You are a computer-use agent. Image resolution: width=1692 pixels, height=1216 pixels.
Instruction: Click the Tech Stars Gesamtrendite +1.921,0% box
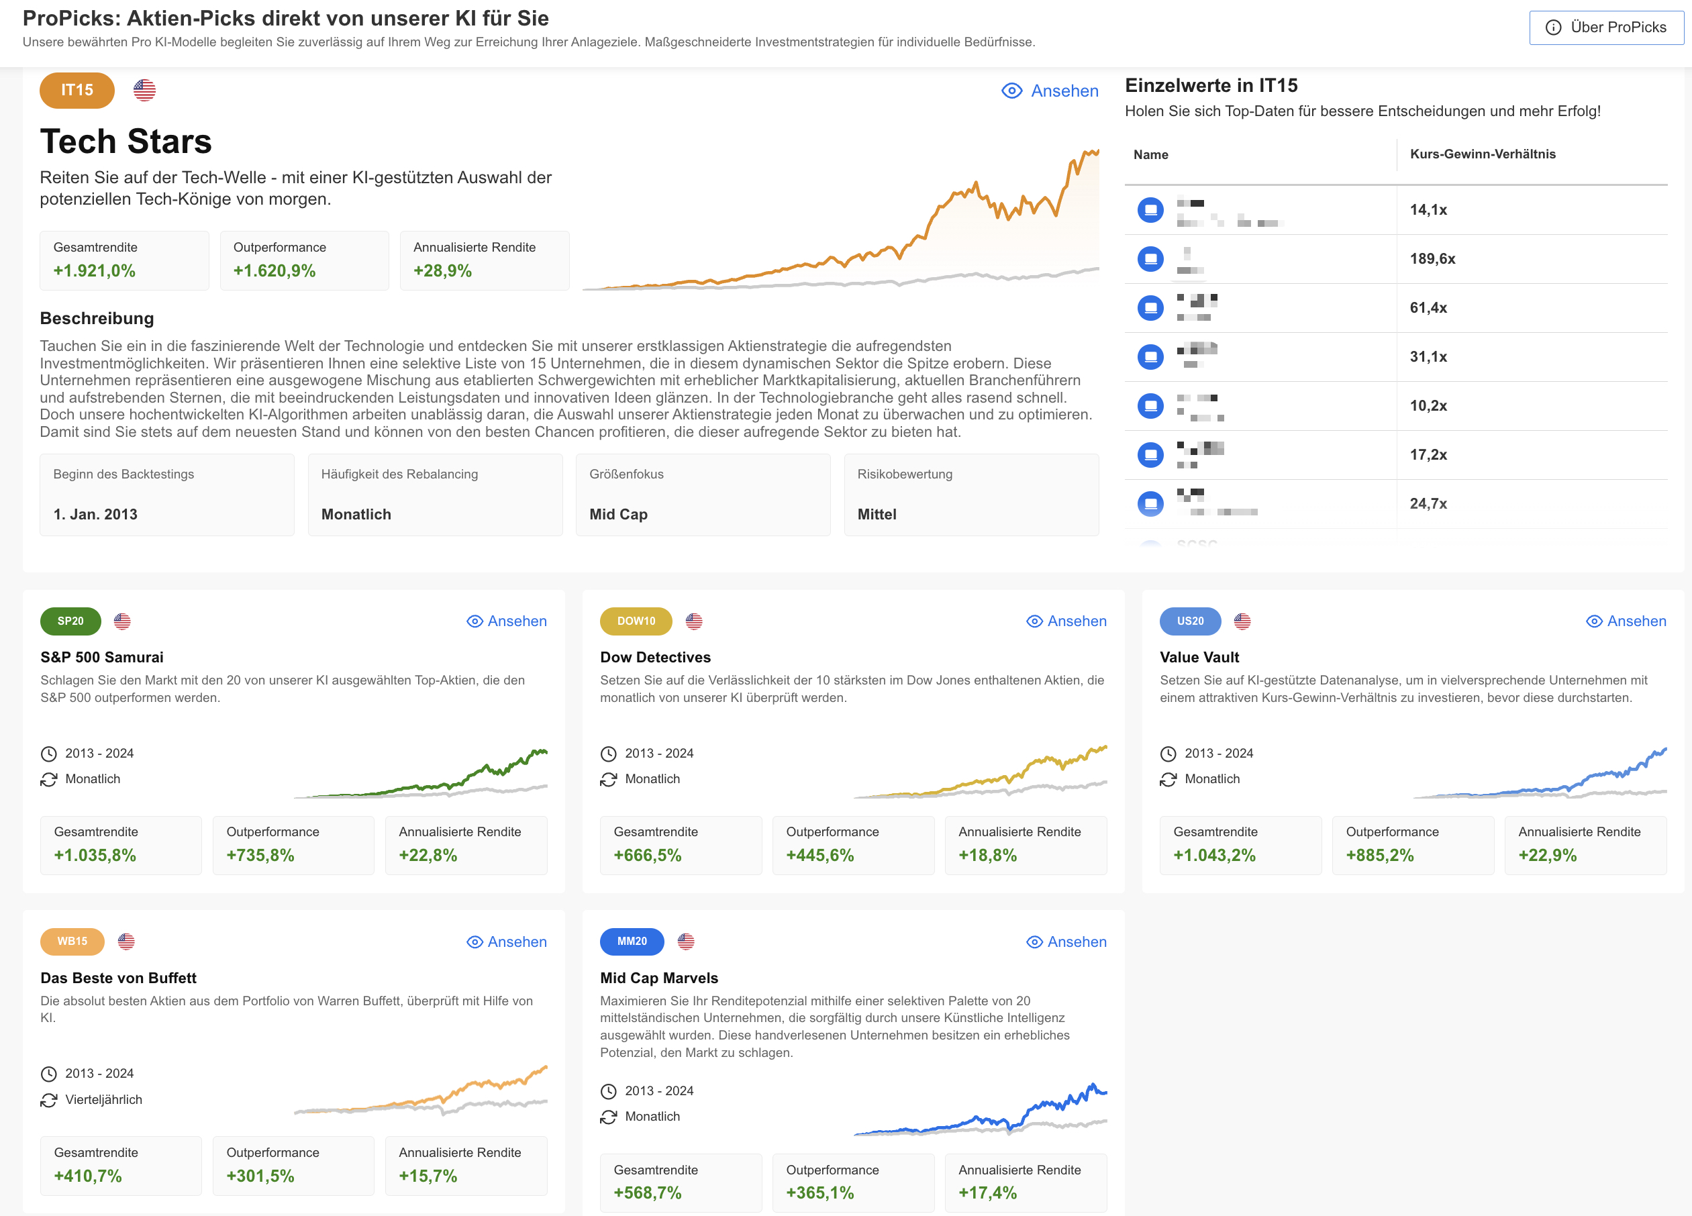click(x=124, y=260)
